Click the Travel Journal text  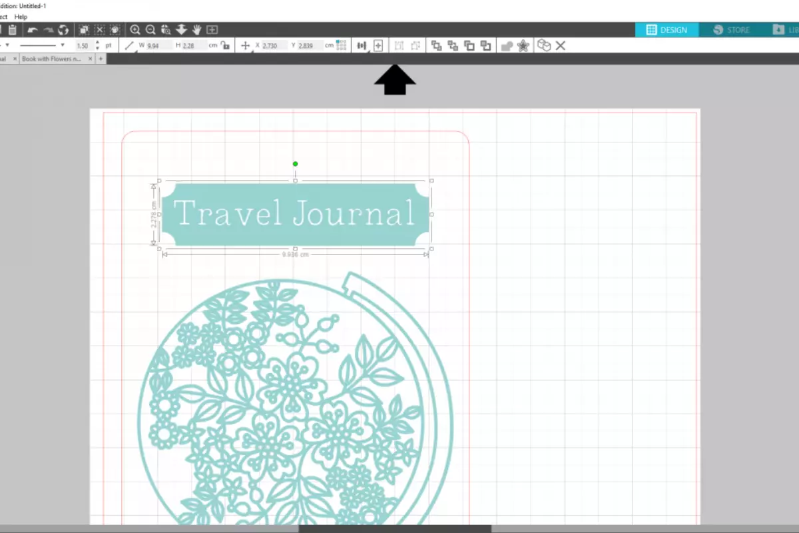coord(294,214)
